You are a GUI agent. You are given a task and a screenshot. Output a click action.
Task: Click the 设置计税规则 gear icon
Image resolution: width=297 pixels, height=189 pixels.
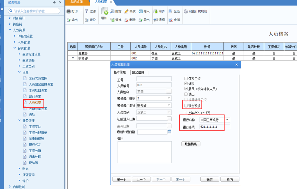click(186, 12)
